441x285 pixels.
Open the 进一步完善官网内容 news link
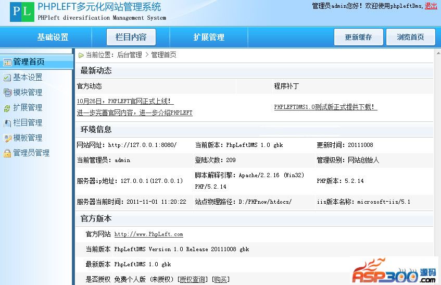pyautogui.click(x=134, y=113)
